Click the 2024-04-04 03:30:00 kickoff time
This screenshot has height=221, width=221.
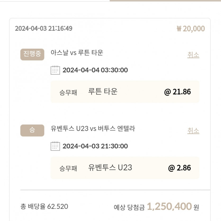coord(95,70)
